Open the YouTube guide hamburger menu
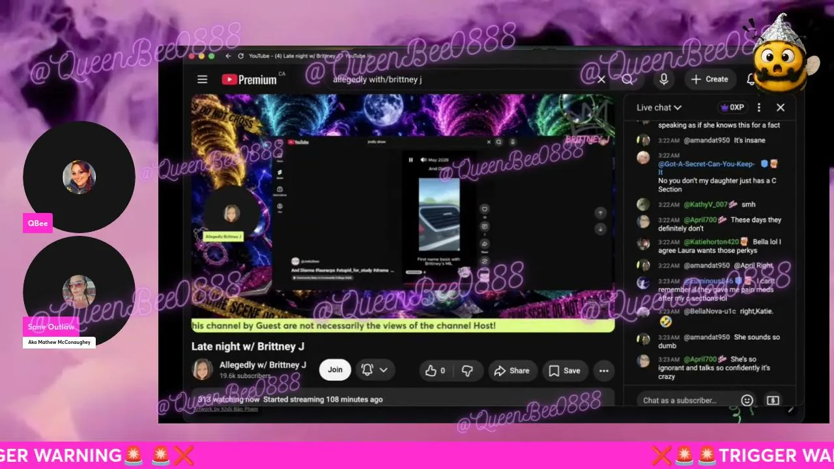 (x=203, y=79)
